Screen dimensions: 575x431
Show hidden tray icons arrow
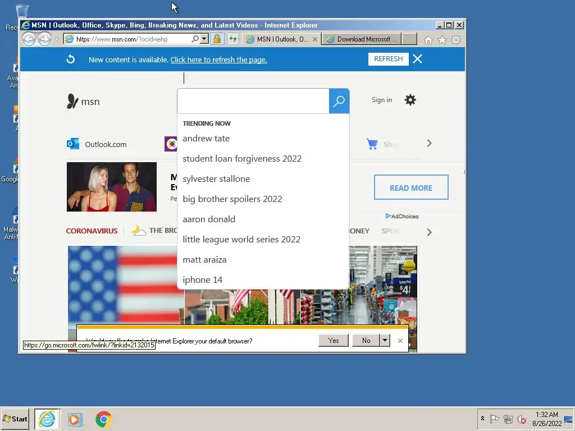pyautogui.click(x=482, y=419)
